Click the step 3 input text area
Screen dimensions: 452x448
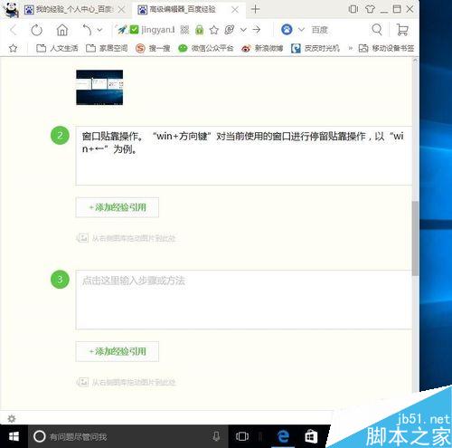tap(244, 300)
